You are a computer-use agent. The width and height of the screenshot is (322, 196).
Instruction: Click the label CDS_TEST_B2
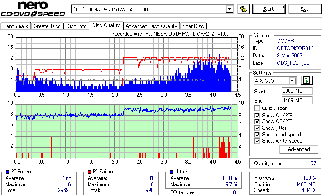pos(293,63)
